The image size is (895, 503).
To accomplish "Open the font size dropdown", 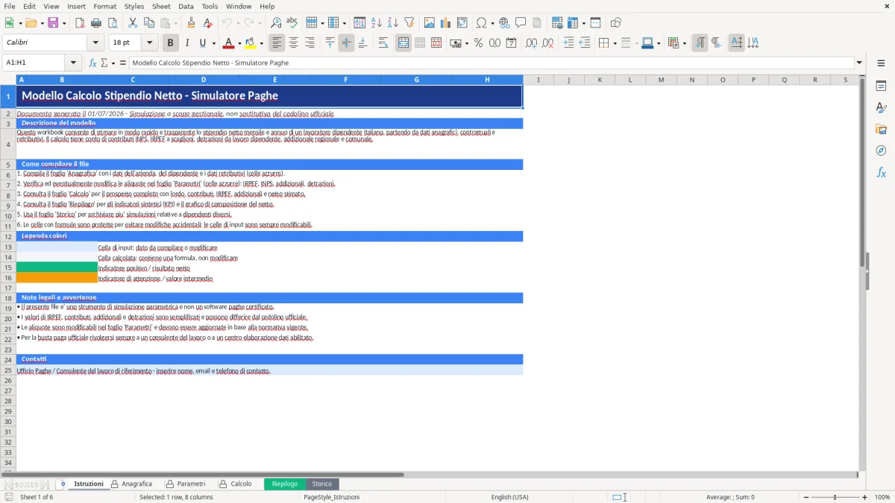I will pyautogui.click(x=149, y=43).
